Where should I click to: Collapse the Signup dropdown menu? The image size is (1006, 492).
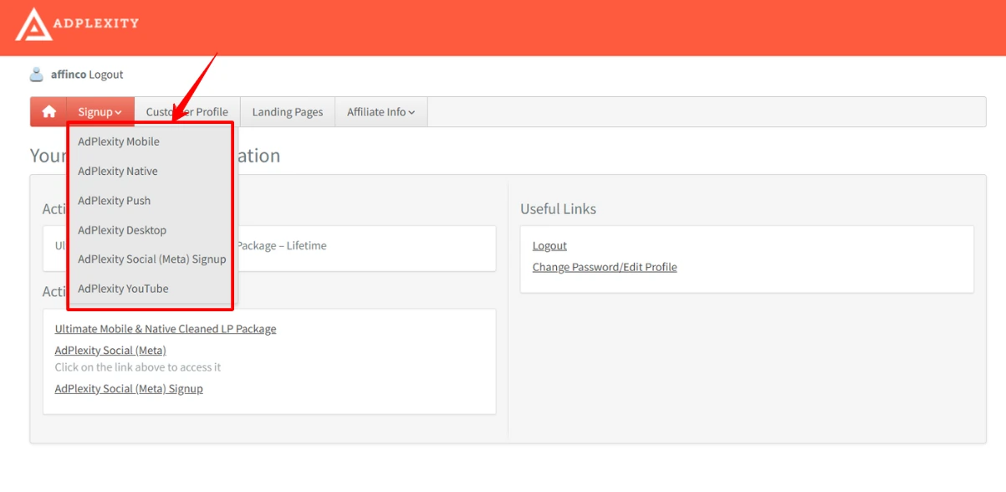[x=100, y=112]
